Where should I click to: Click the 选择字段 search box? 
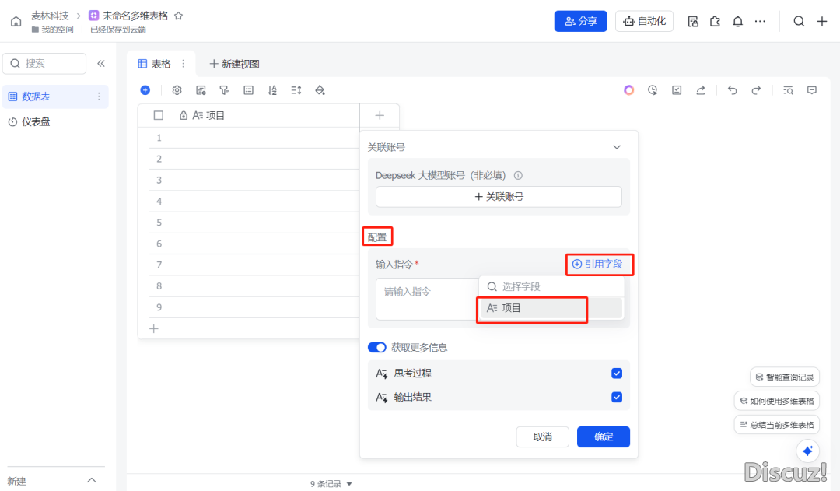(551, 287)
